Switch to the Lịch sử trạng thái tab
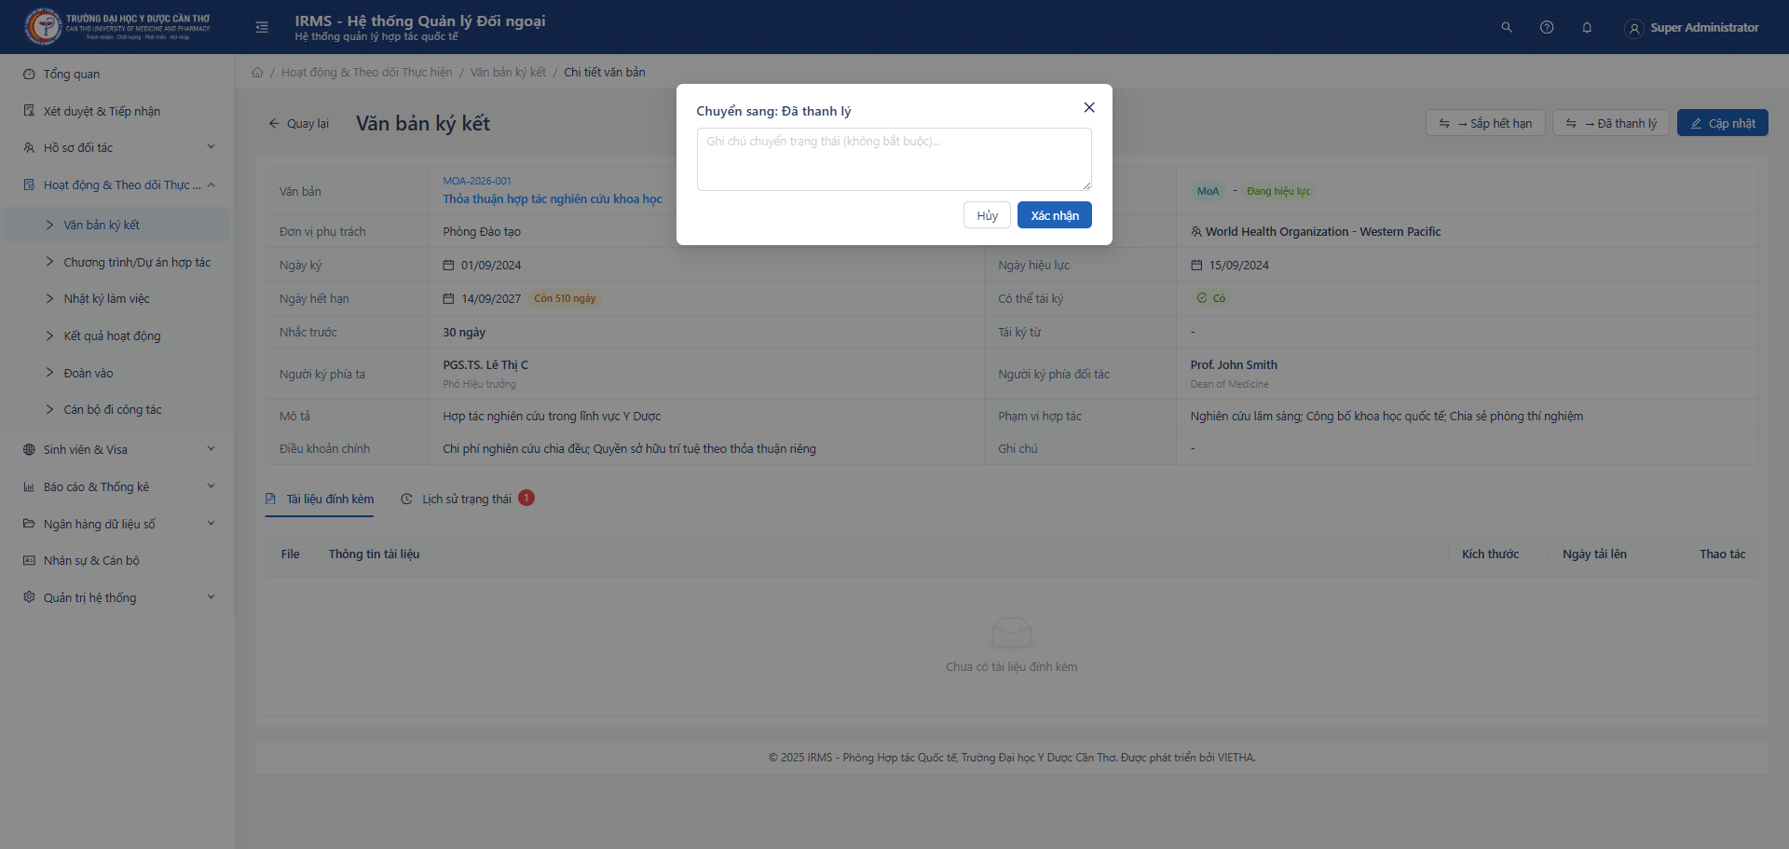The width and height of the screenshot is (1789, 849). 466,500
